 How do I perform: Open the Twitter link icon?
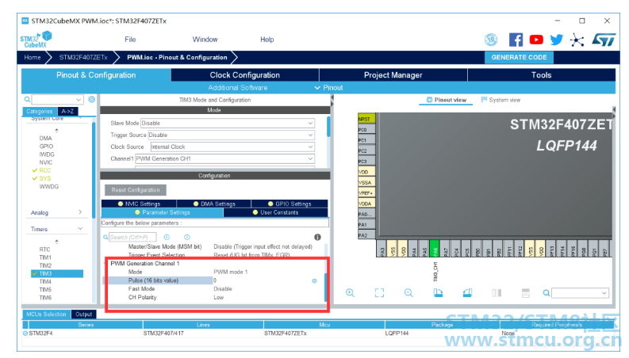556,40
